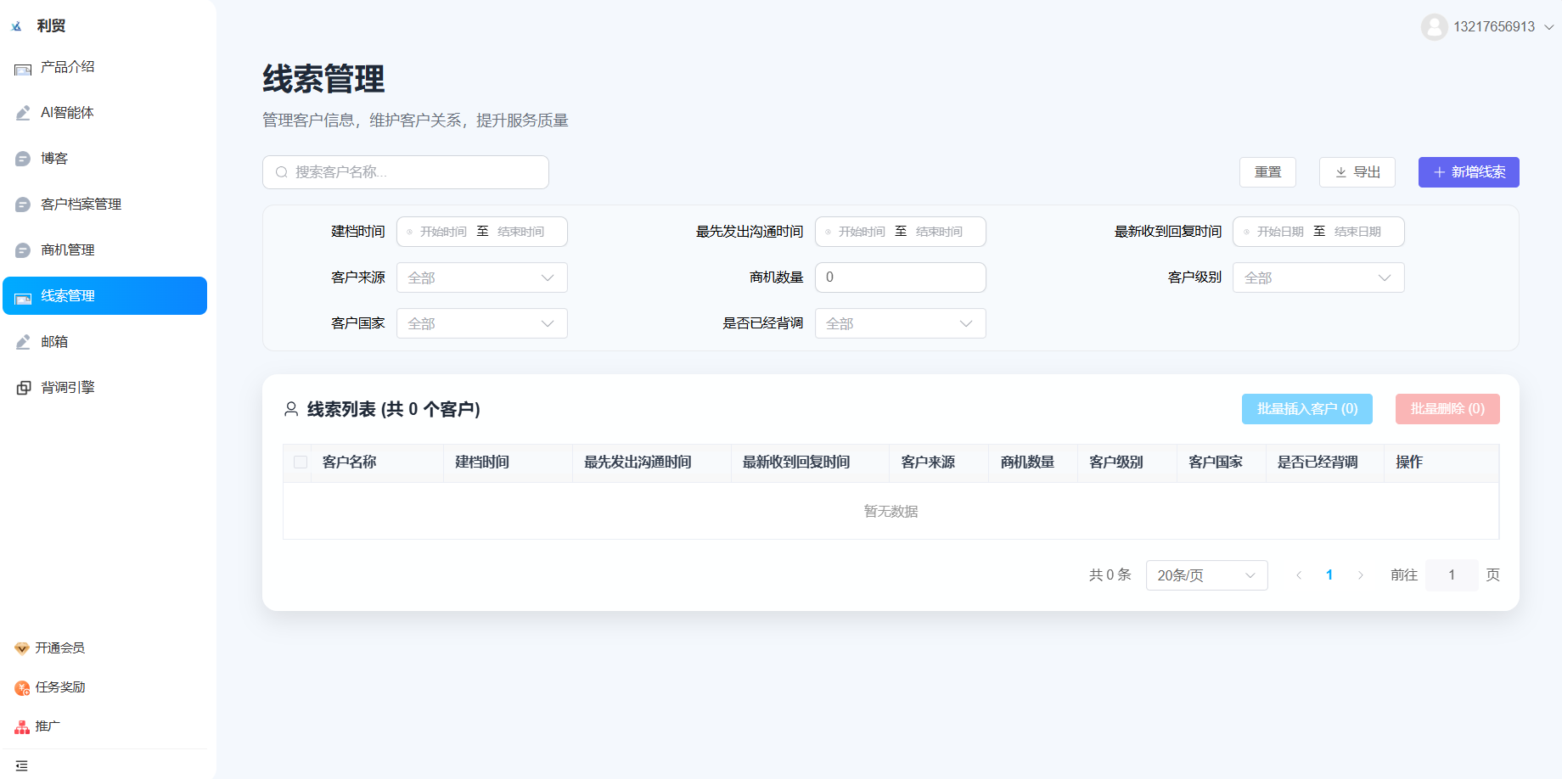Toggle the select-all checkbox in the table header
The height and width of the screenshot is (779, 1562).
[x=300, y=462]
